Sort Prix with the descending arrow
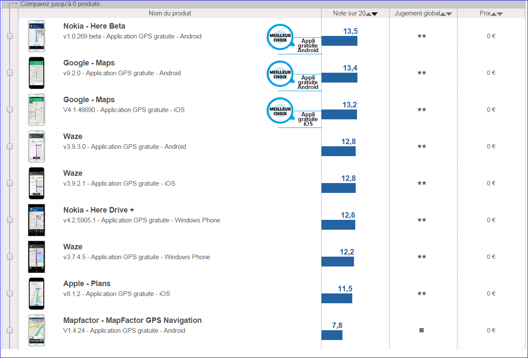528x358 pixels. 500,14
